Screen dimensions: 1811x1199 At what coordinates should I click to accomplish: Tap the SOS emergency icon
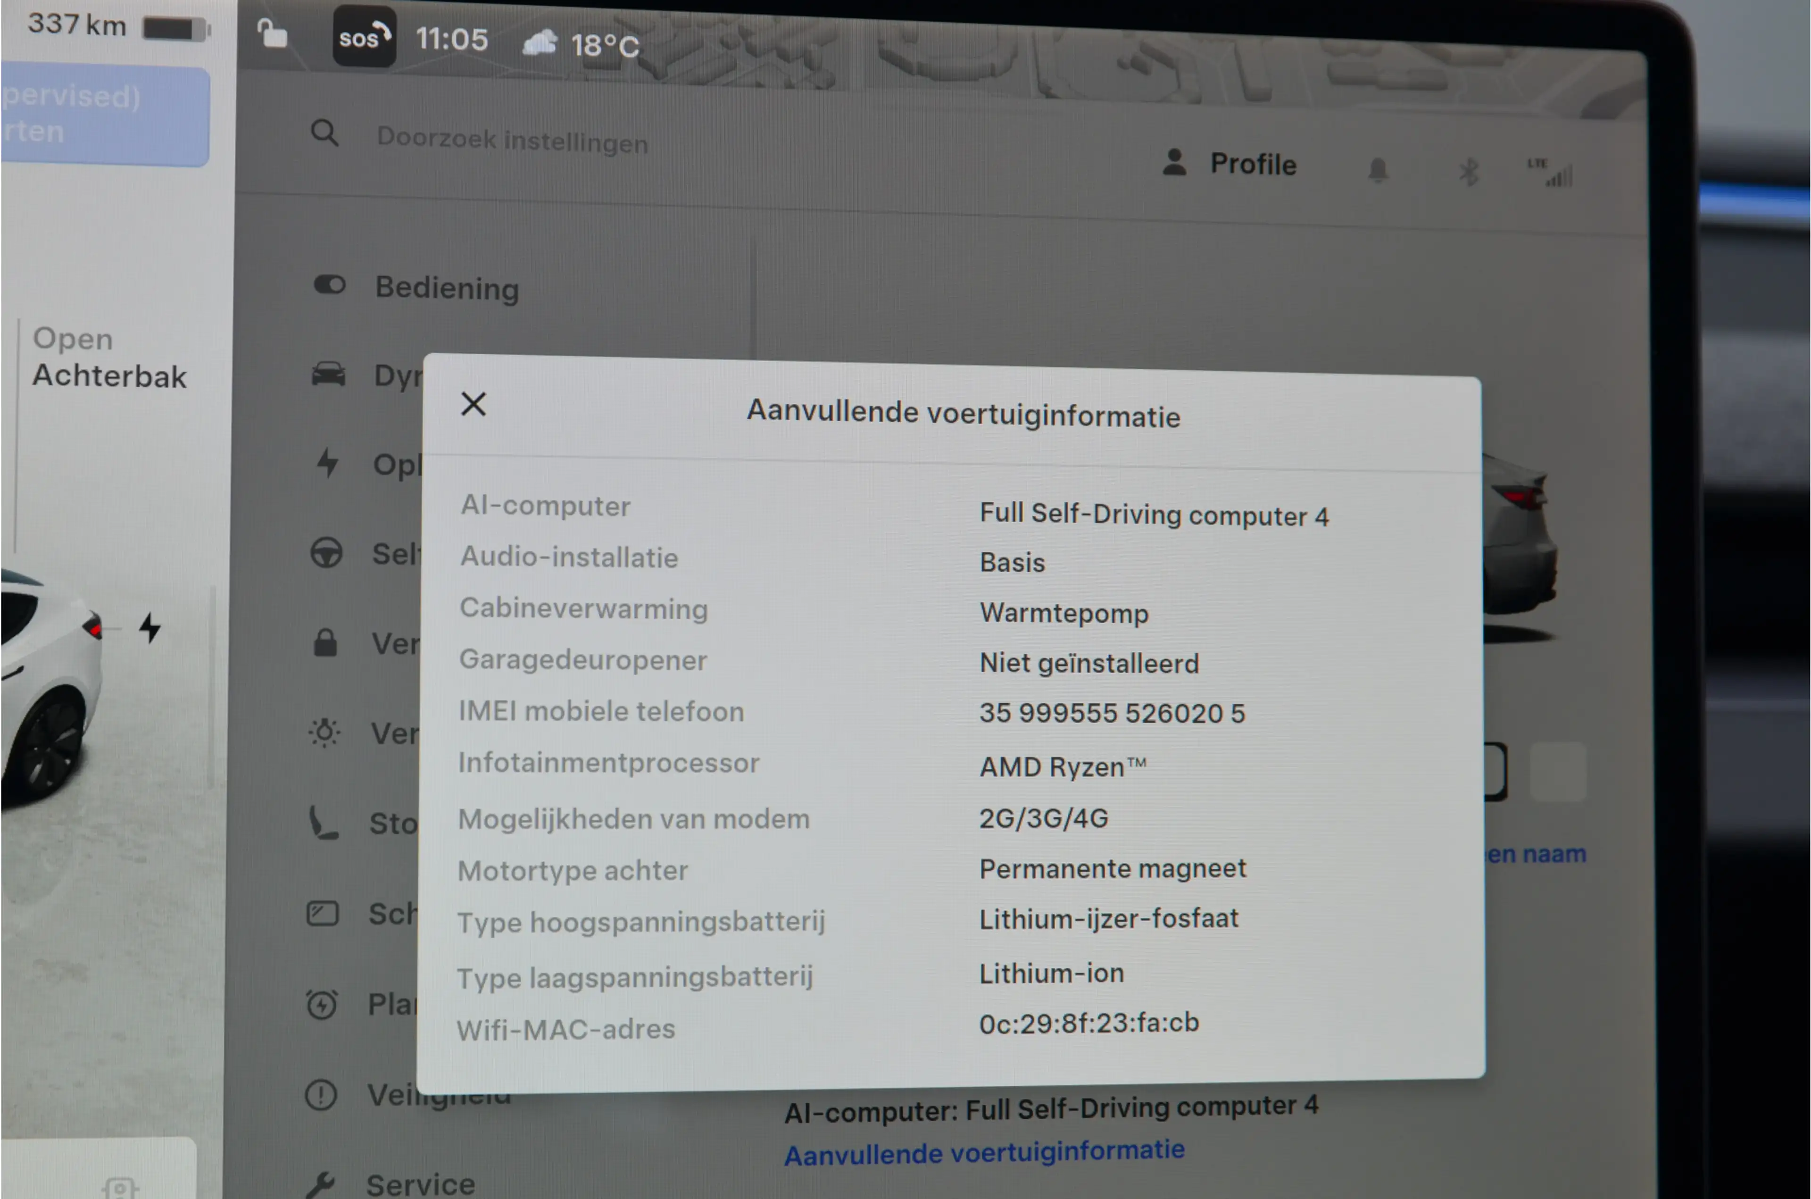tap(365, 37)
